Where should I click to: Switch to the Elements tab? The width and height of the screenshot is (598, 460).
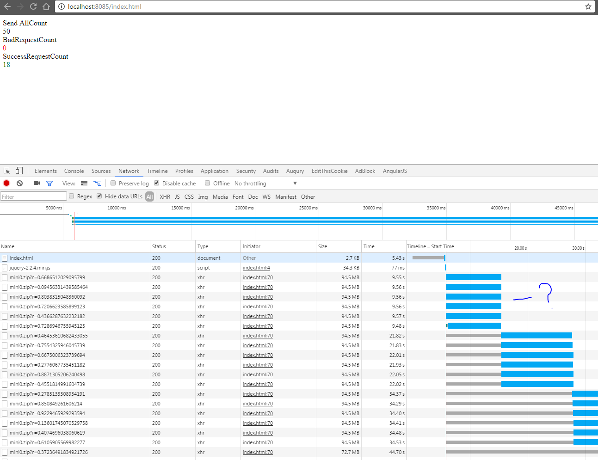(x=46, y=171)
